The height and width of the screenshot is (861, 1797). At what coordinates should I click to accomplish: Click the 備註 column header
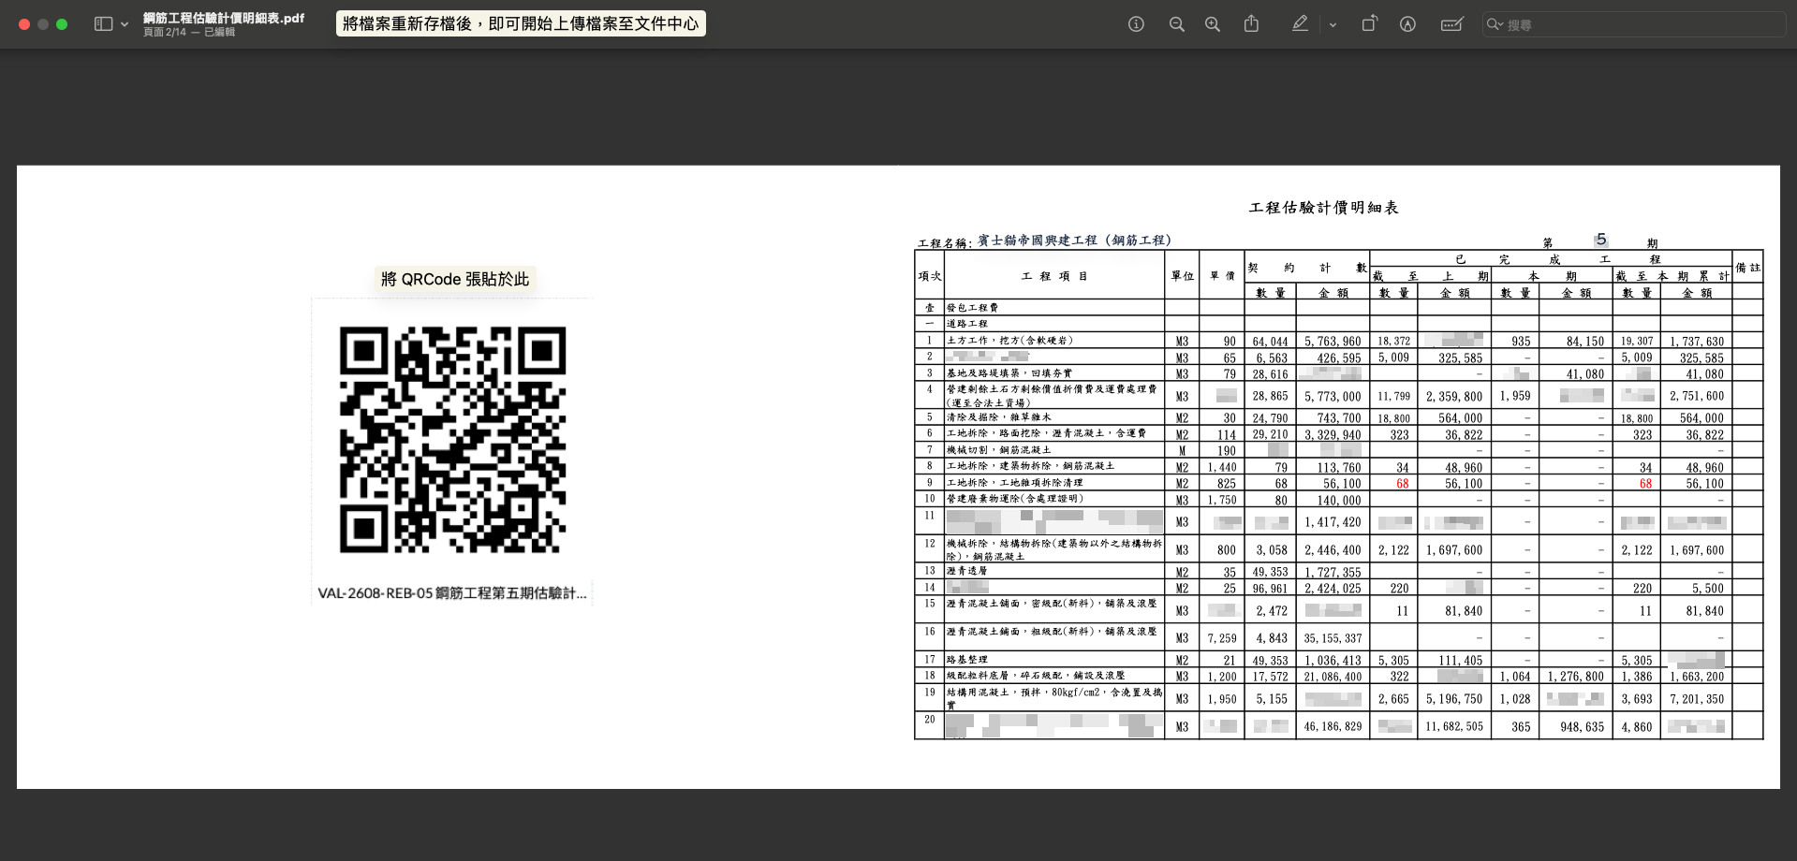1747,268
